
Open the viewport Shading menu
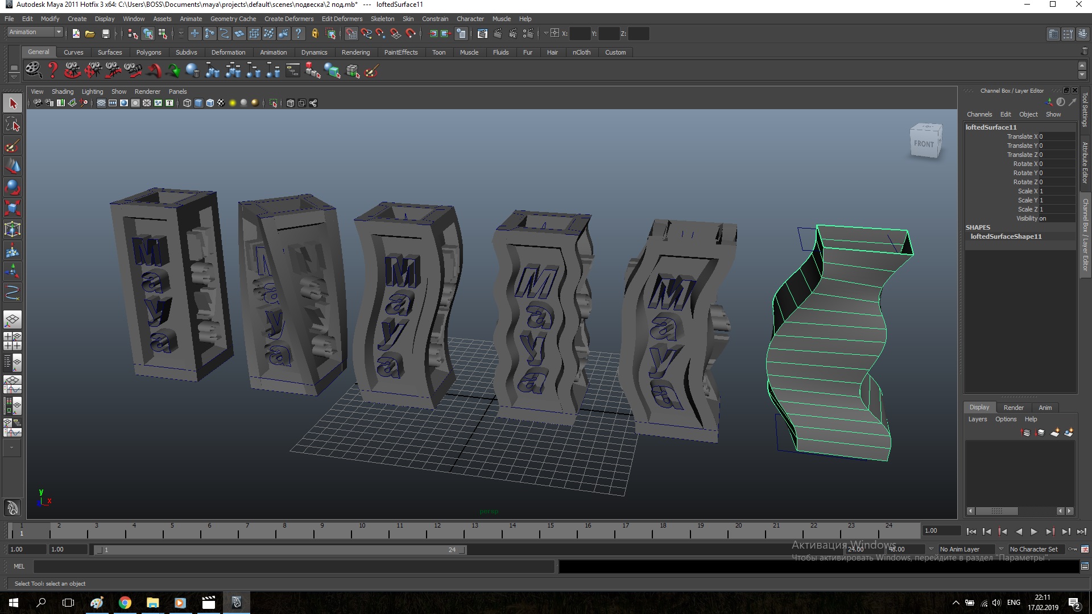pyautogui.click(x=63, y=92)
